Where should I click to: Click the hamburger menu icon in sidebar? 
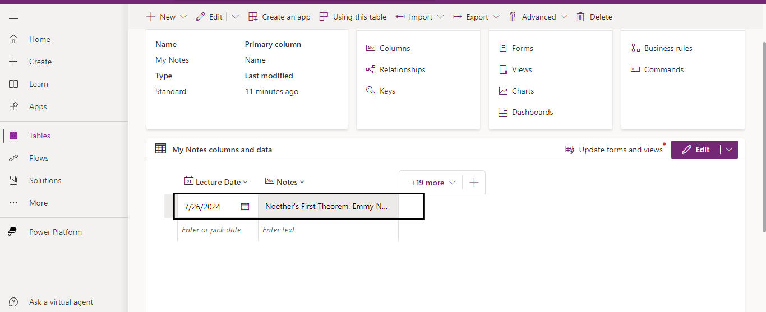pyautogui.click(x=13, y=16)
